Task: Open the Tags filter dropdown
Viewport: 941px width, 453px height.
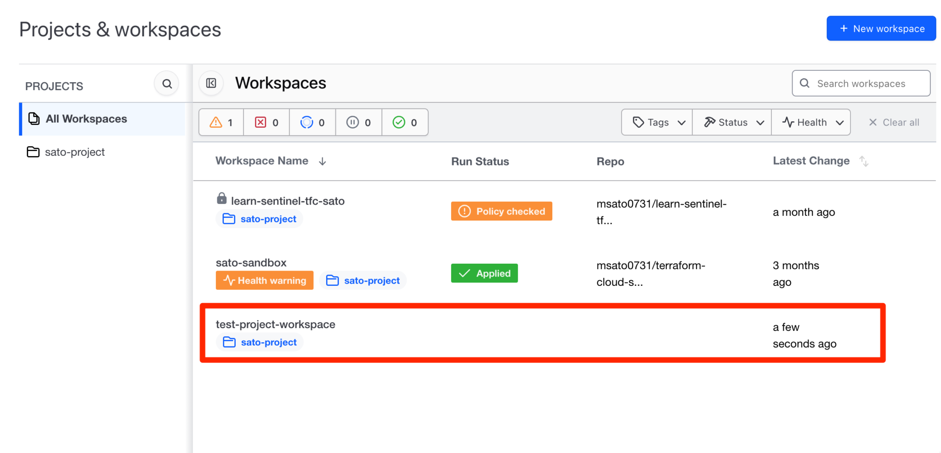Action: tap(656, 122)
